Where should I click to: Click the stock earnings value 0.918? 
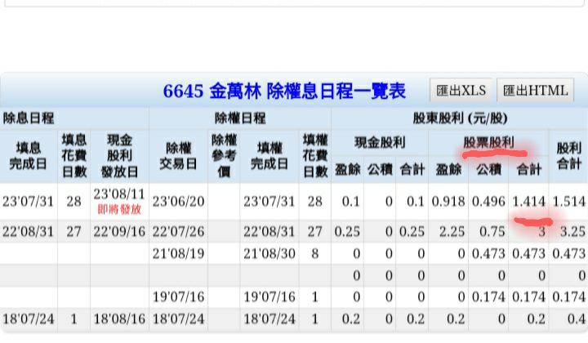click(x=448, y=202)
